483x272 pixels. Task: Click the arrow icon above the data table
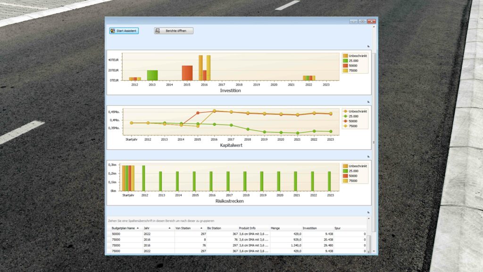[x=369, y=212]
